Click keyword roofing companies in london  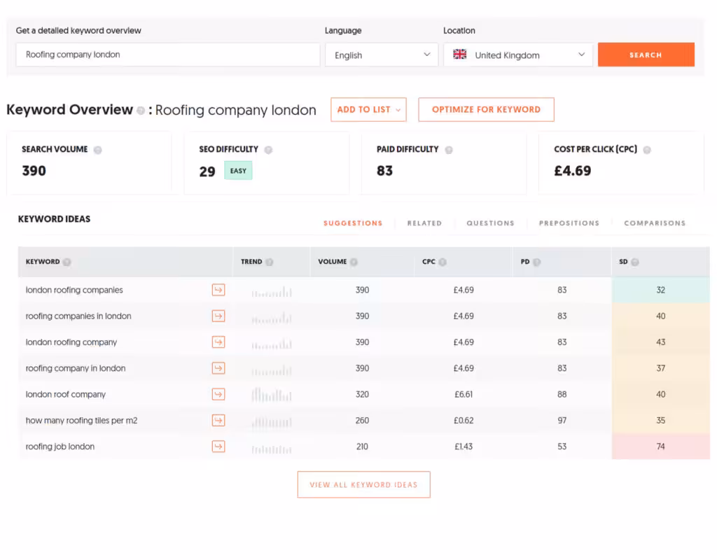click(78, 316)
